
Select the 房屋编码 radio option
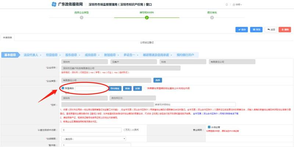coord(63,88)
